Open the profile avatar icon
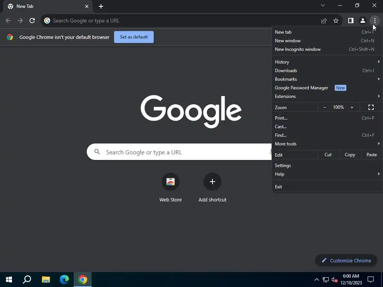 363,21
